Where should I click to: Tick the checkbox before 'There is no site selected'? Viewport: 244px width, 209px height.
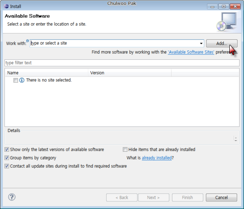pyautogui.click(x=15, y=80)
